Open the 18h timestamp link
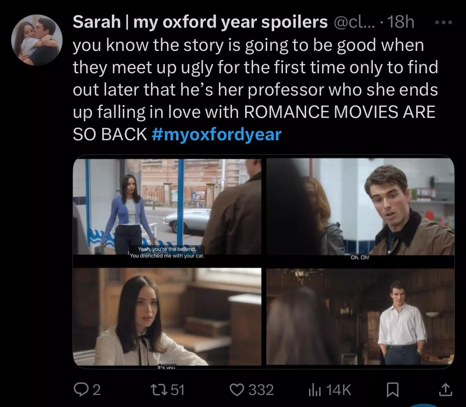466x407 pixels. [x=402, y=22]
